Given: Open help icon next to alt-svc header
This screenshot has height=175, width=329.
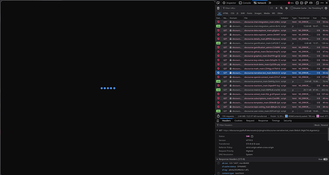Looking at the screenshot, I should tap(218, 163).
